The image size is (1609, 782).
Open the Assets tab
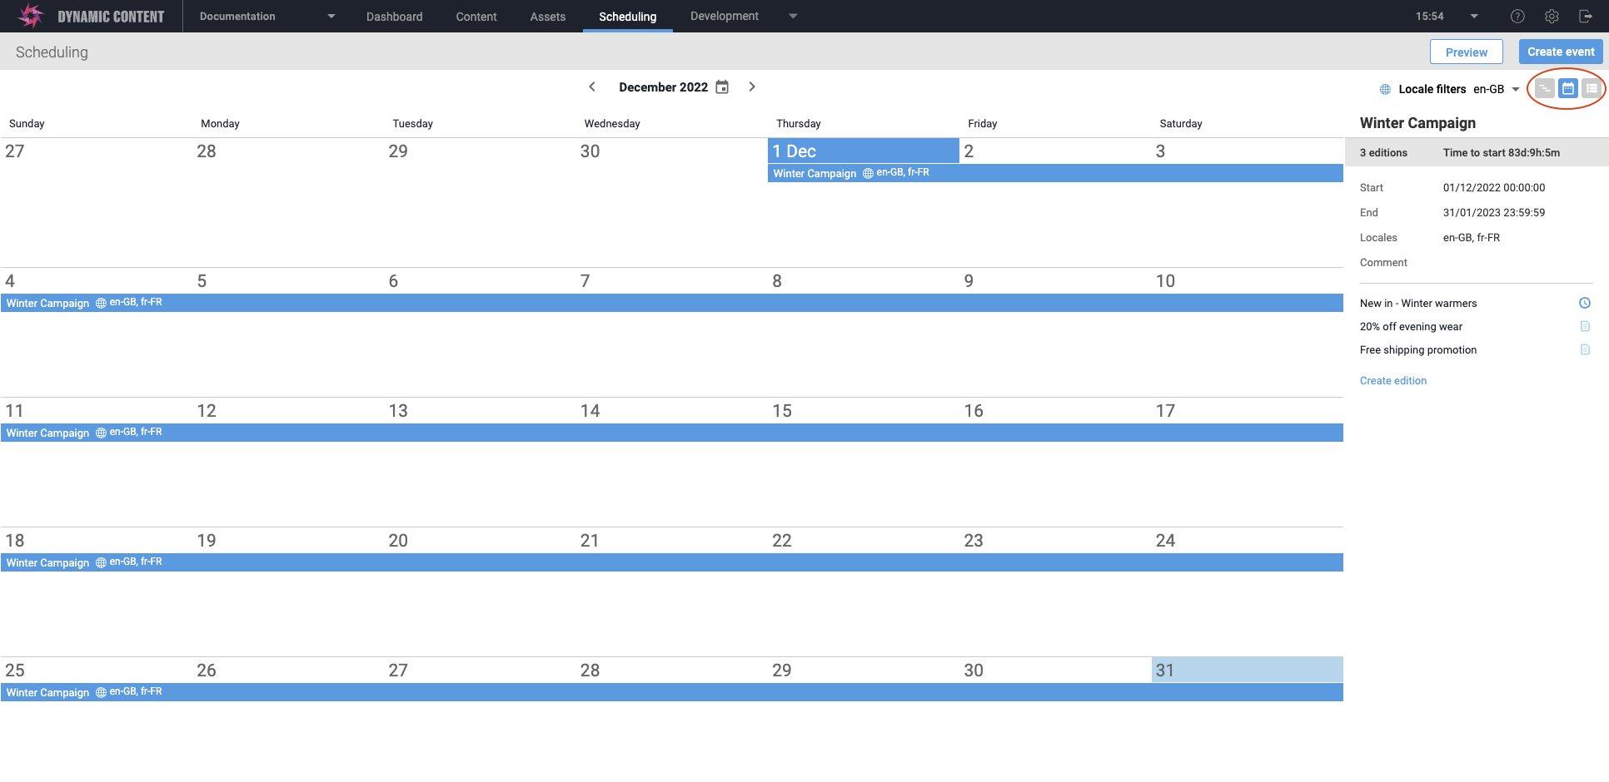click(547, 16)
